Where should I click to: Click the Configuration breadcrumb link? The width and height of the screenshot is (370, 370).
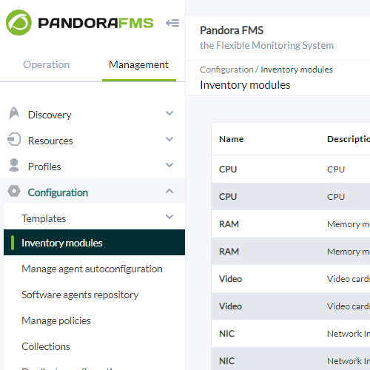[226, 70]
